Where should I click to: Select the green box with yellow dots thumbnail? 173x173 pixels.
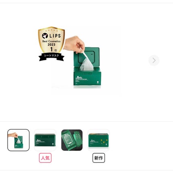click(x=99, y=140)
